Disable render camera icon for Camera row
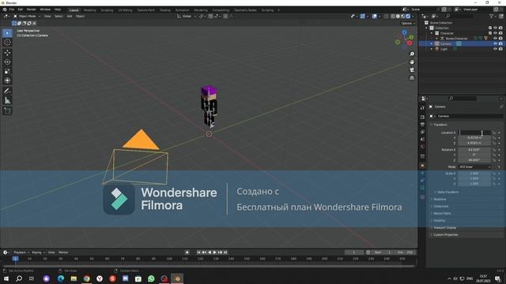Image resolution: width=506 pixels, height=284 pixels. (500, 43)
